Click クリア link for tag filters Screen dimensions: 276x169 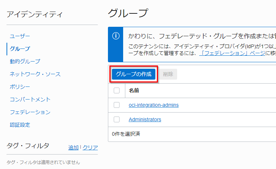click(90, 147)
